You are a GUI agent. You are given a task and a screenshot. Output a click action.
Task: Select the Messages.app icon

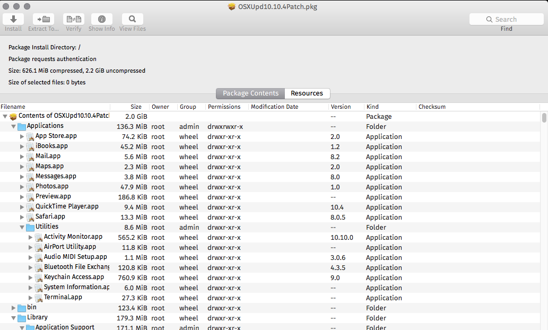click(x=30, y=177)
